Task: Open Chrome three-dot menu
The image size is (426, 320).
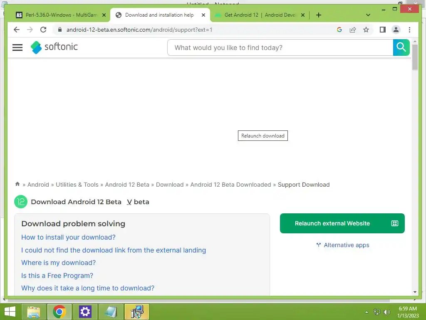Action: 409,30
